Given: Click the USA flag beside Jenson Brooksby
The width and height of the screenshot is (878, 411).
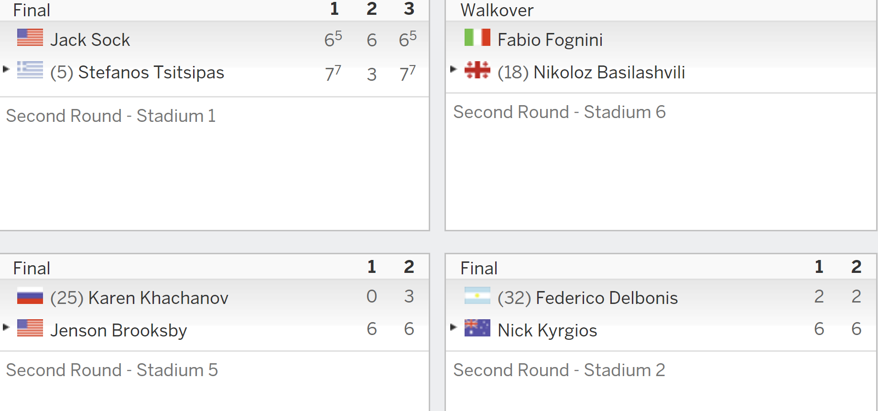Looking at the screenshot, I should pyautogui.click(x=30, y=328).
